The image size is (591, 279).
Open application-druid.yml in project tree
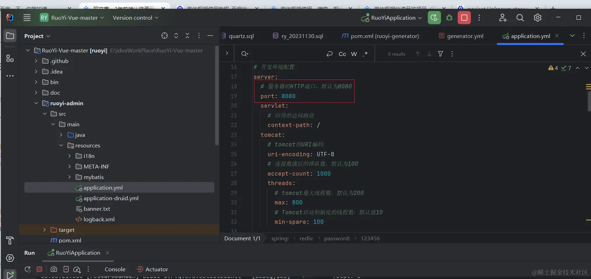(111, 198)
